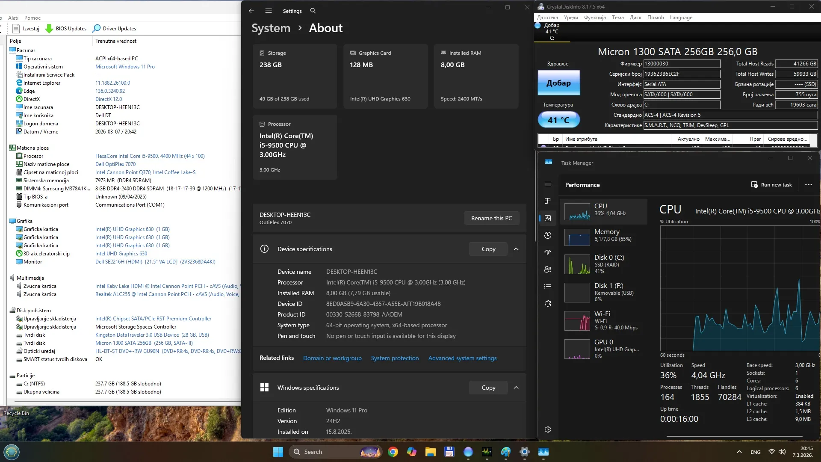
Task: Click the BIOS Updates green arrow
Action: pos(49,29)
